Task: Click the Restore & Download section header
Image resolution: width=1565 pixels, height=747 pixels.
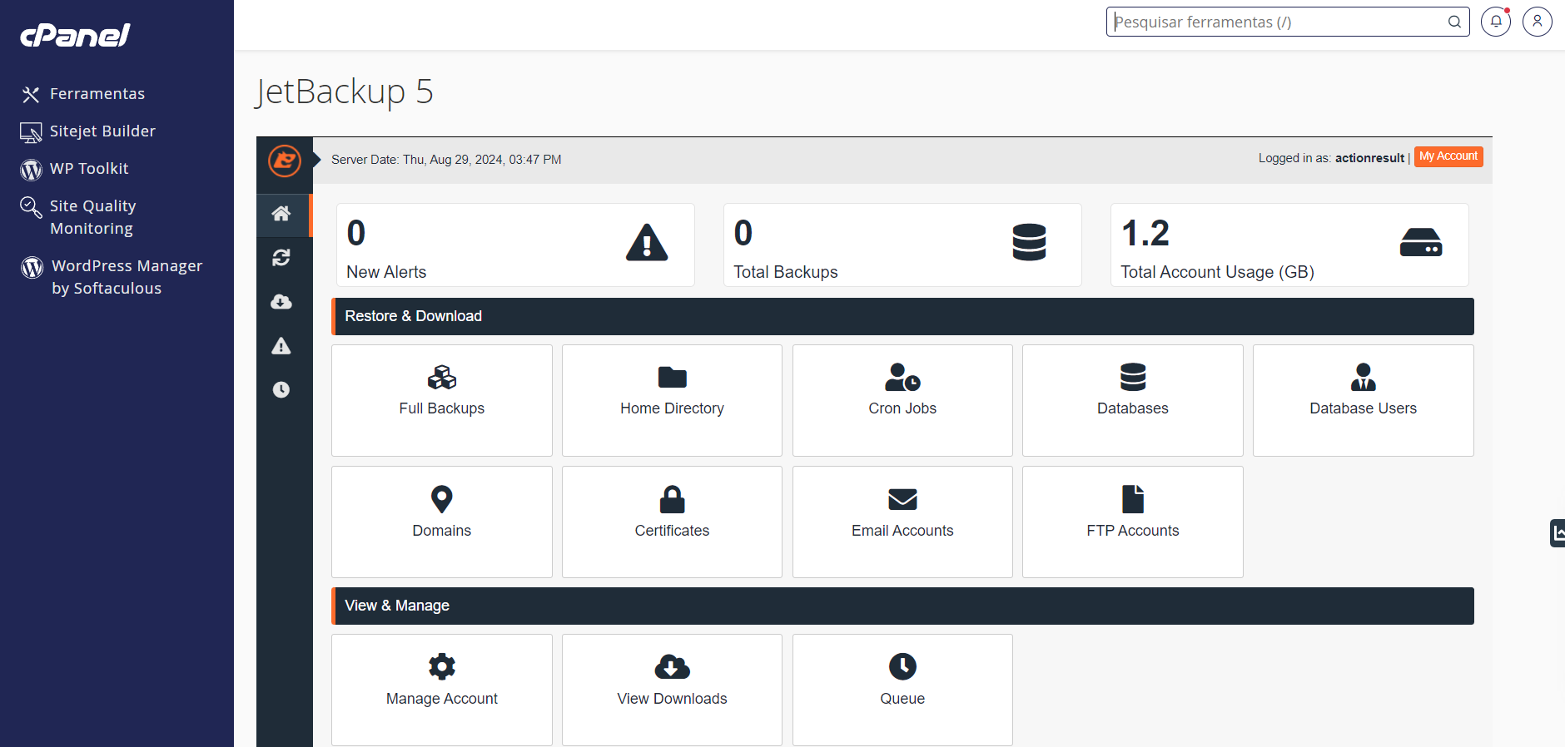Action: pyautogui.click(x=902, y=316)
